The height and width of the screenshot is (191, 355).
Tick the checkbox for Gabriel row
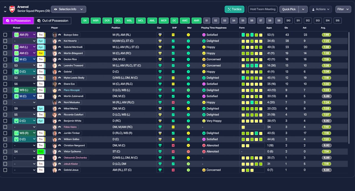pyautogui.click(x=5, y=72)
